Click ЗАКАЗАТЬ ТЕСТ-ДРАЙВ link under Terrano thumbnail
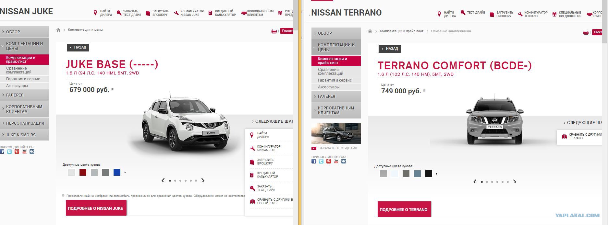This screenshot has height=225, width=608. click(x=338, y=148)
